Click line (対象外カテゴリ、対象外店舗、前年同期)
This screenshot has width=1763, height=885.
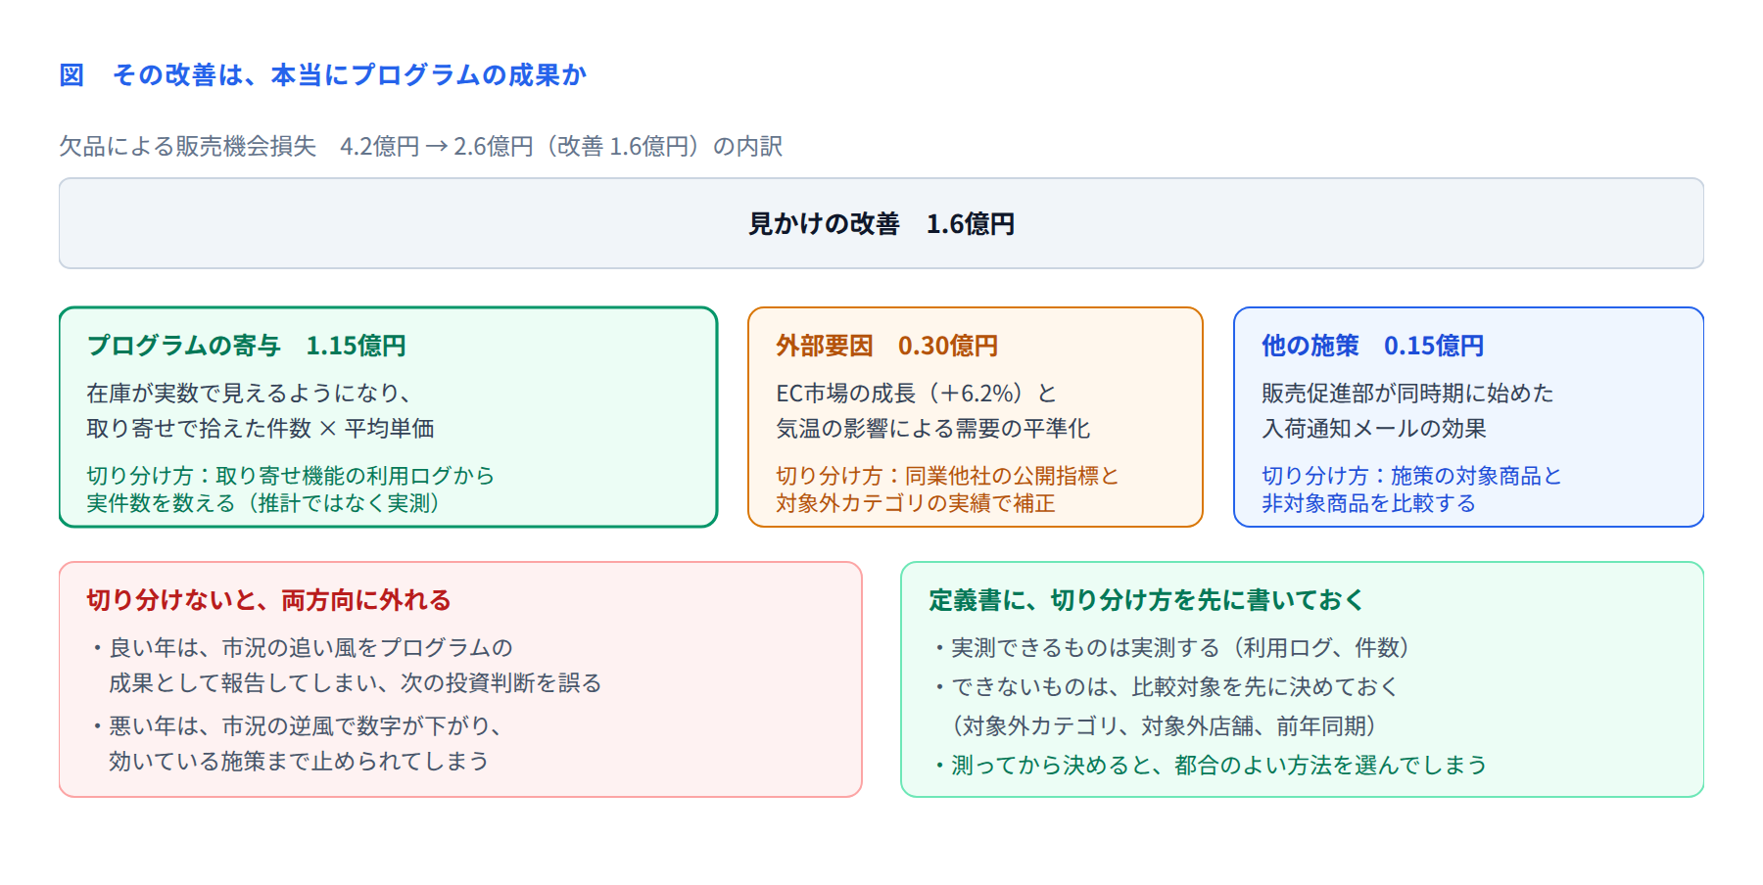pos(1164,725)
